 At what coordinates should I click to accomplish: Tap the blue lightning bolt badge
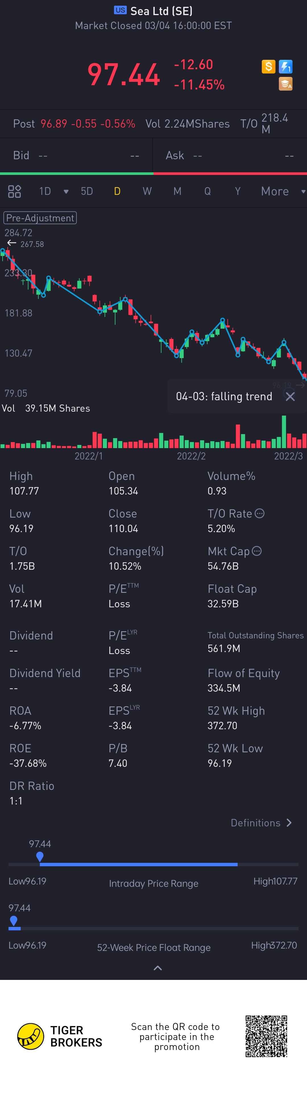coord(286,67)
